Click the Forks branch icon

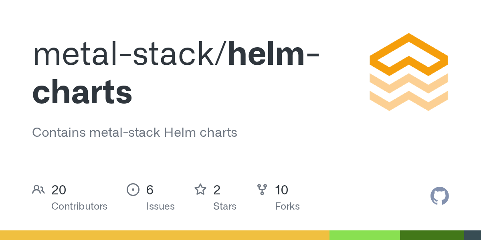(x=262, y=190)
